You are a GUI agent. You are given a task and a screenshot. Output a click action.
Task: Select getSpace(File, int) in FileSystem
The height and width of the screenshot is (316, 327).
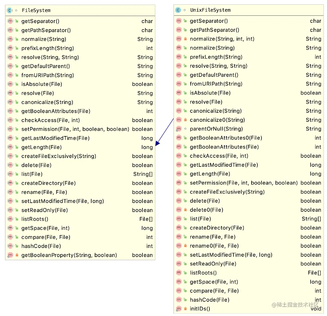pos(45,228)
